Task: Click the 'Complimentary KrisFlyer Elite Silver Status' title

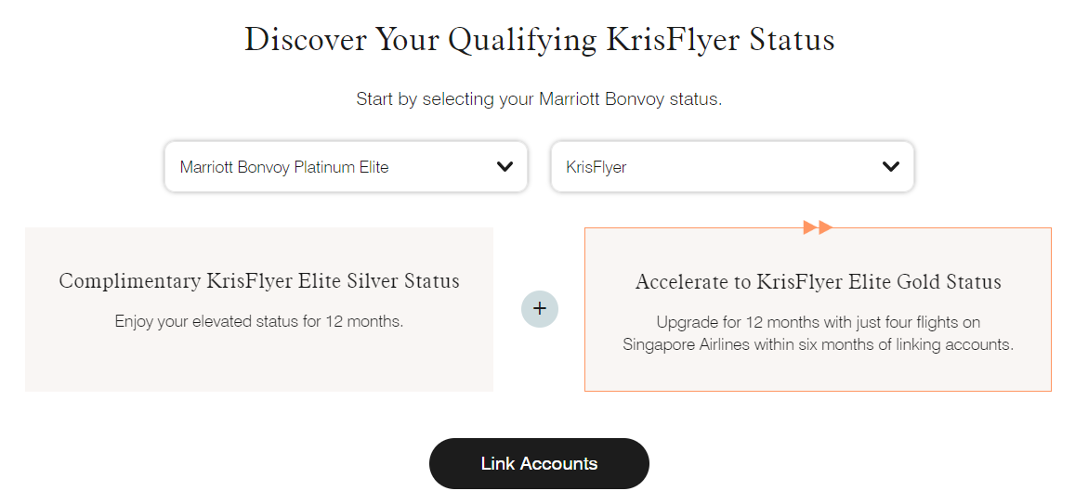Action: pos(259,280)
